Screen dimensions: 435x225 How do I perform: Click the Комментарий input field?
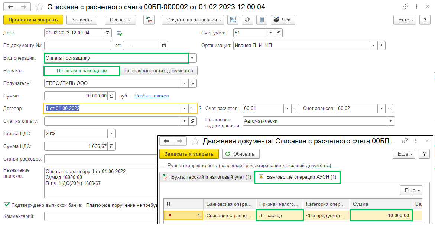(100, 216)
